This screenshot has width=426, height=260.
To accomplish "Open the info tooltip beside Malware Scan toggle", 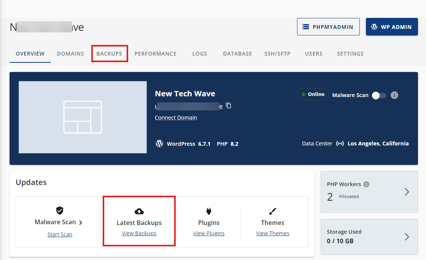I will coord(394,95).
